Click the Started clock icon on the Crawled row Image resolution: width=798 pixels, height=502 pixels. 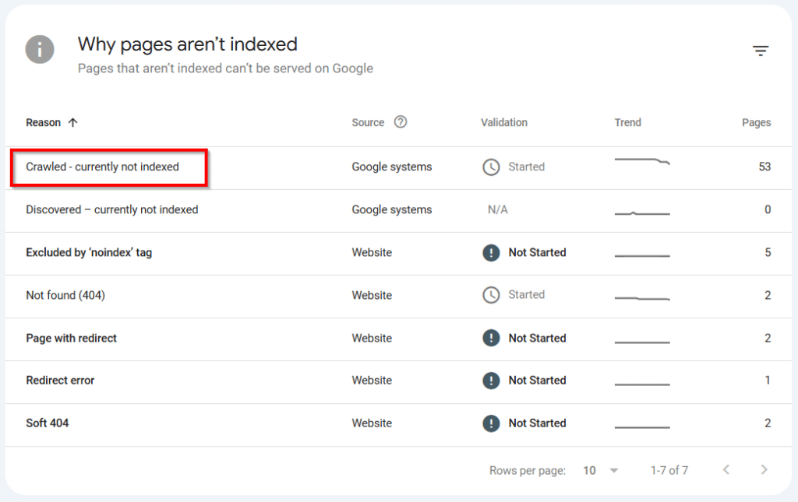(491, 167)
